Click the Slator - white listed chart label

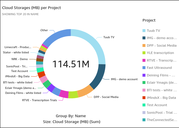coord(16,52)
